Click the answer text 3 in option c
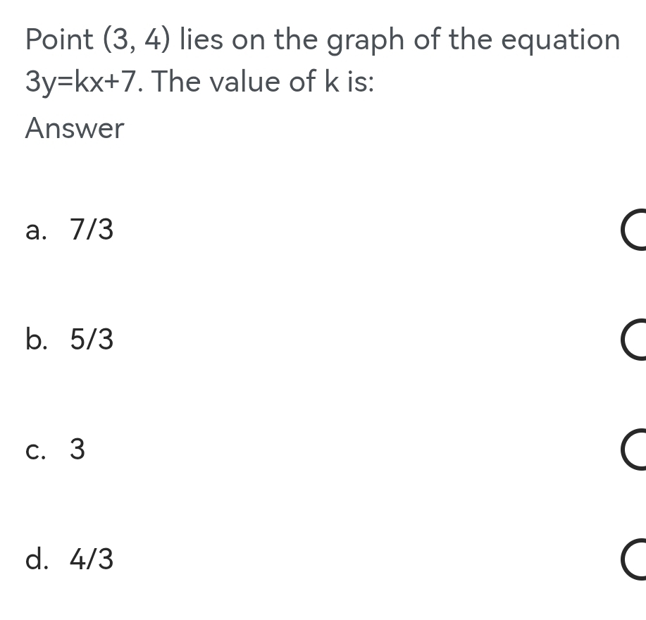 [x=77, y=449]
